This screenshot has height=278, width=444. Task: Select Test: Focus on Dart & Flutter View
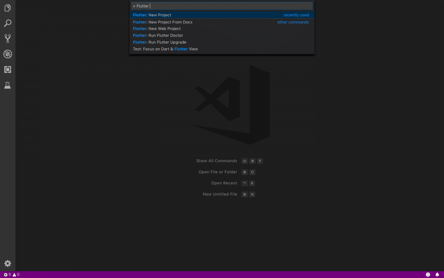click(222, 49)
